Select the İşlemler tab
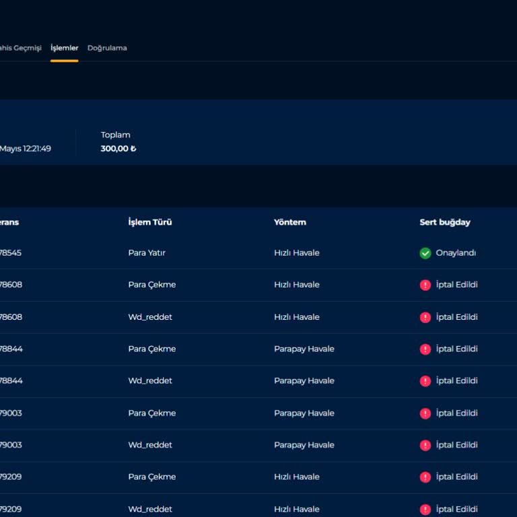Image resolution: width=517 pixels, height=517 pixels. click(x=65, y=48)
